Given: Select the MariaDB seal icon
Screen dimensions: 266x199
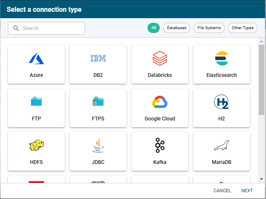Looking at the screenshot, I should pos(222,145).
